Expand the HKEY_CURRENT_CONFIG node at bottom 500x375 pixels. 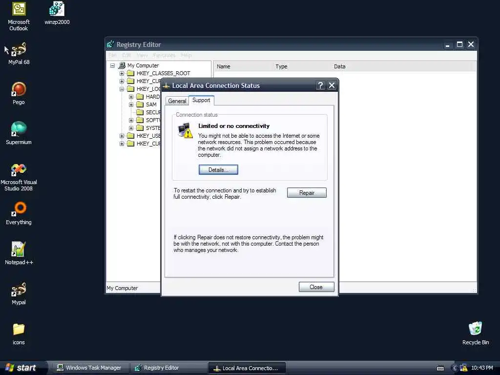(122, 144)
